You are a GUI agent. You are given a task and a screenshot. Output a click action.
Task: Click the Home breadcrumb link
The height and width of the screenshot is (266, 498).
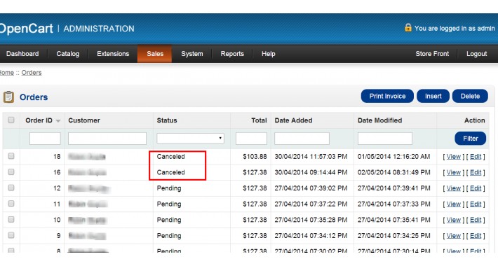click(x=7, y=73)
